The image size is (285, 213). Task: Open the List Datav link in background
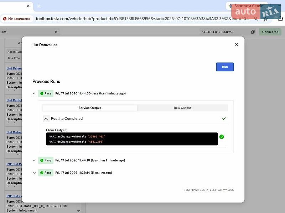point(14,132)
